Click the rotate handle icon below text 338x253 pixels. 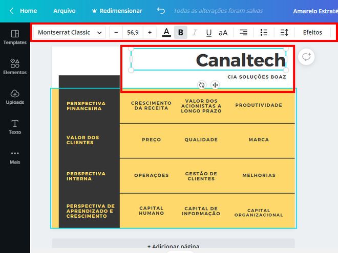tap(202, 85)
